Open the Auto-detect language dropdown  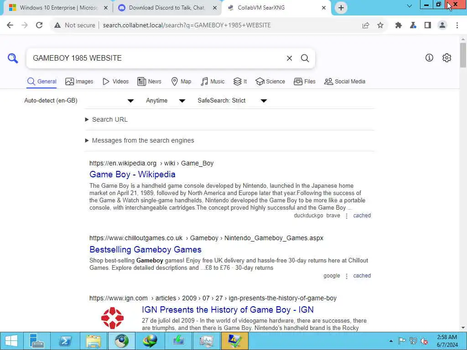pos(79,101)
